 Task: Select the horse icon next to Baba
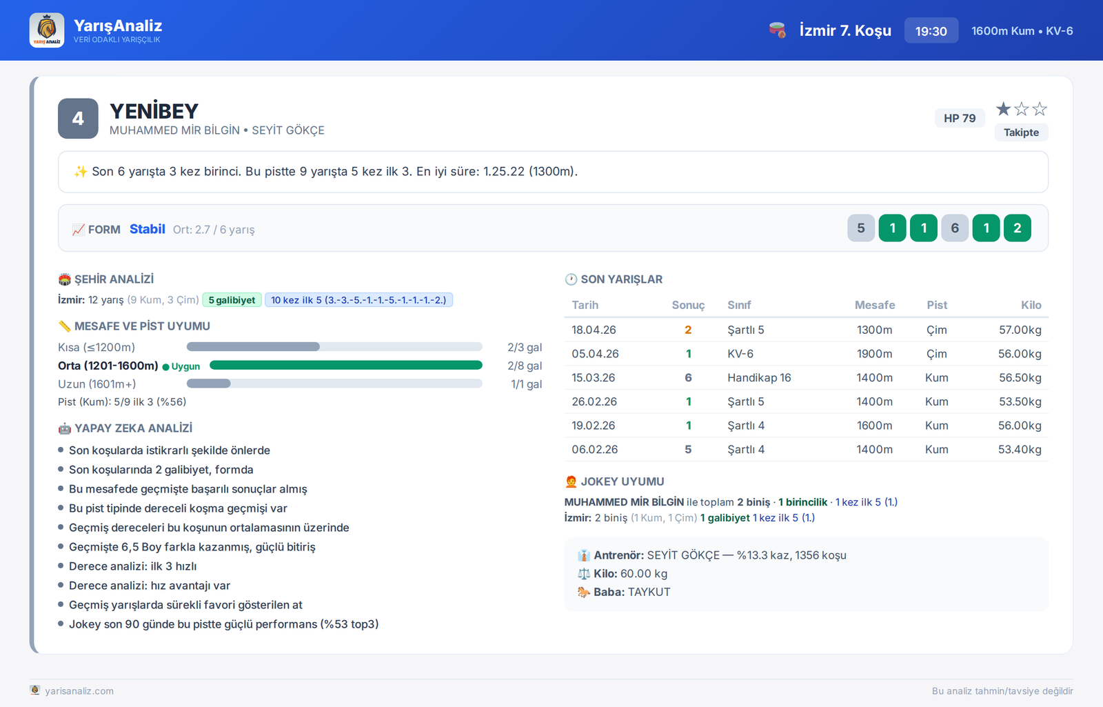[x=584, y=592]
